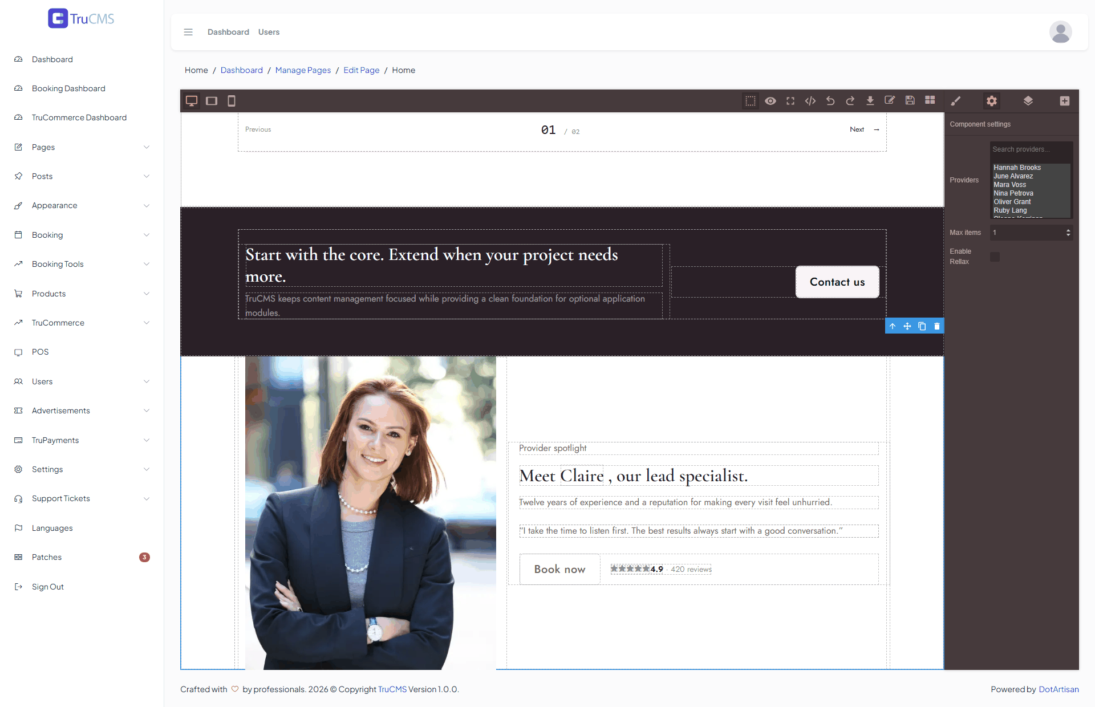Screen dimensions: 1095x707
Task: Expand the Pages sidebar menu
Action: (82, 147)
